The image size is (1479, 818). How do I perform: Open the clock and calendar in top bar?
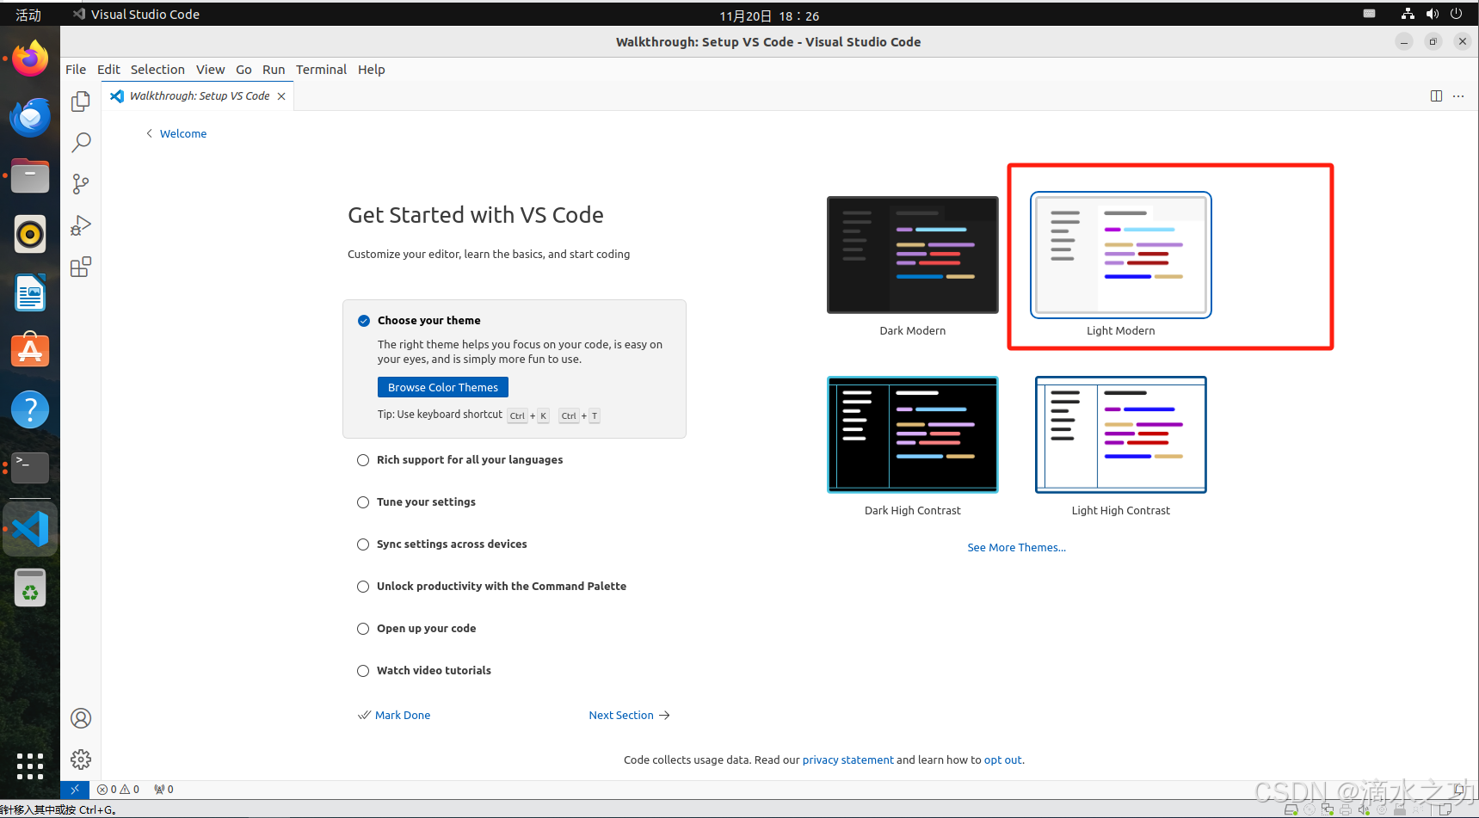tap(769, 15)
